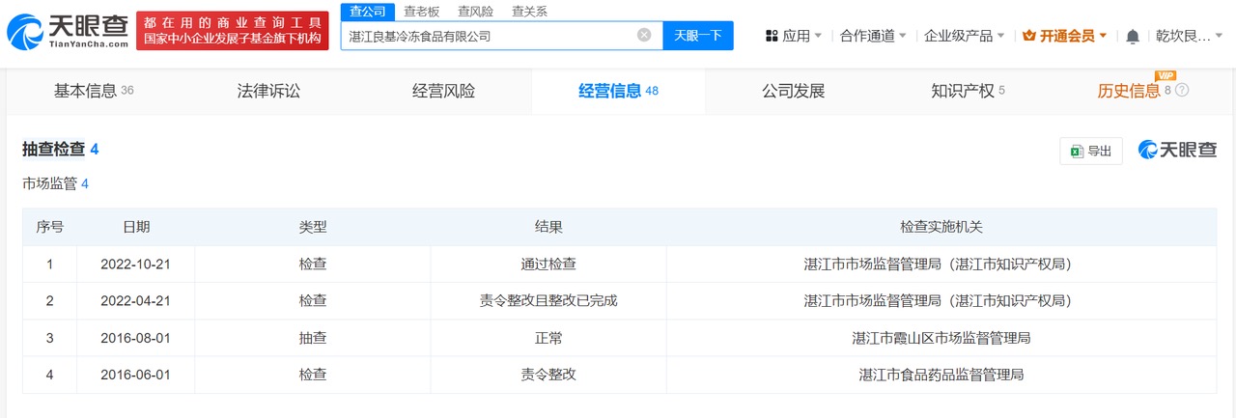Click the crown icon beside 开通会员

pos(1028,36)
